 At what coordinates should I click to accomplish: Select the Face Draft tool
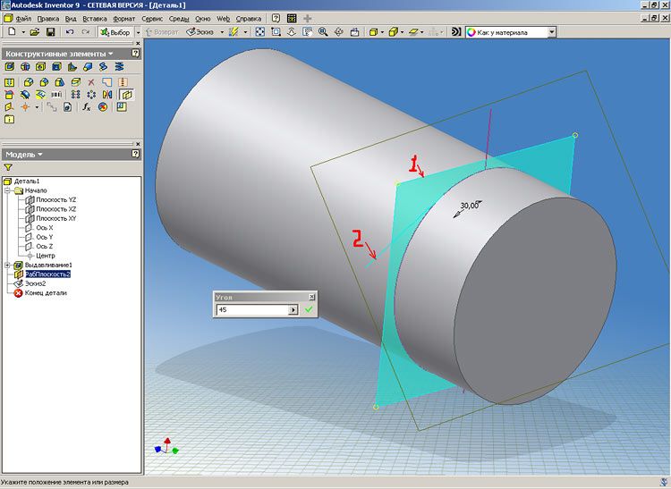point(59,82)
